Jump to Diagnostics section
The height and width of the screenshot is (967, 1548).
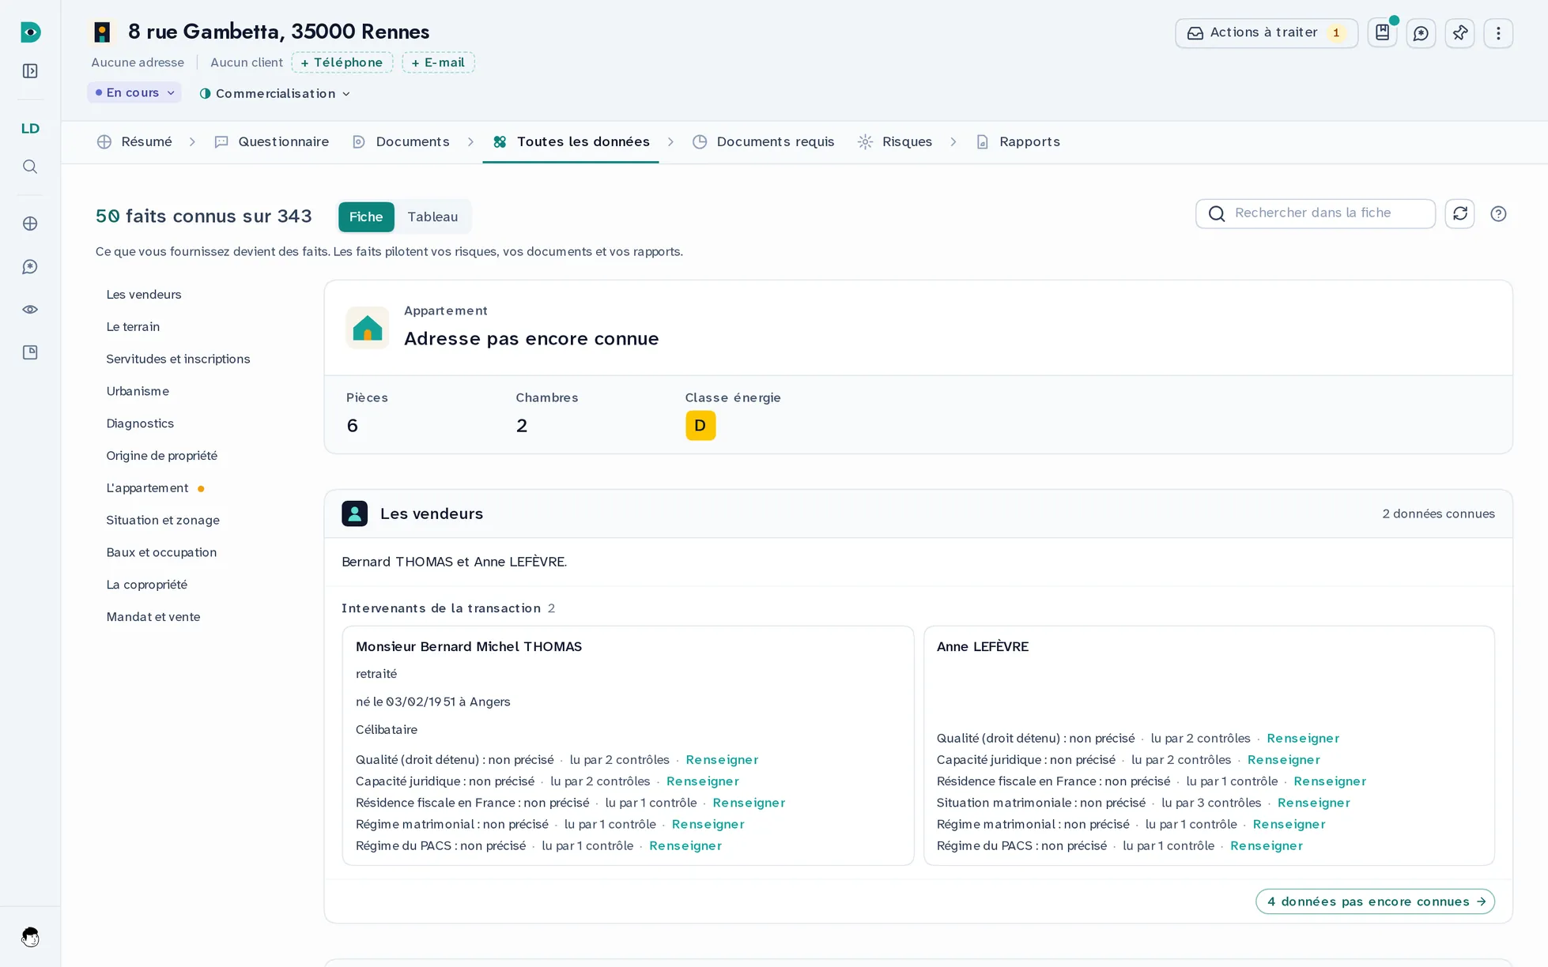click(140, 423)
